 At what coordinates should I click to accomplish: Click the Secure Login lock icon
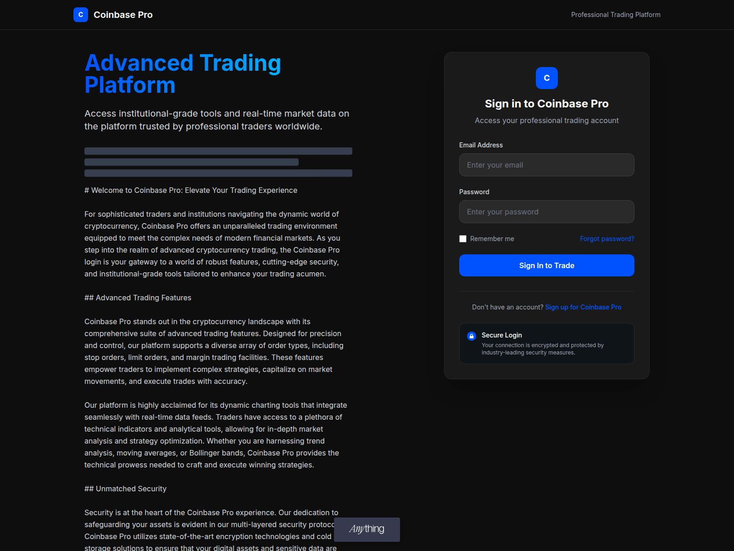472,336
